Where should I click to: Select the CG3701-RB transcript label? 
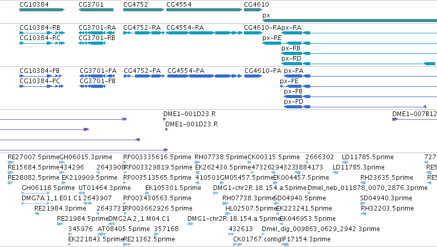pyautogui.click(x=97, y=38)
